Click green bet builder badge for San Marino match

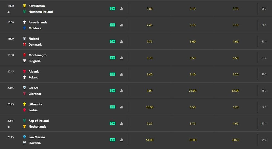(113, 140)
